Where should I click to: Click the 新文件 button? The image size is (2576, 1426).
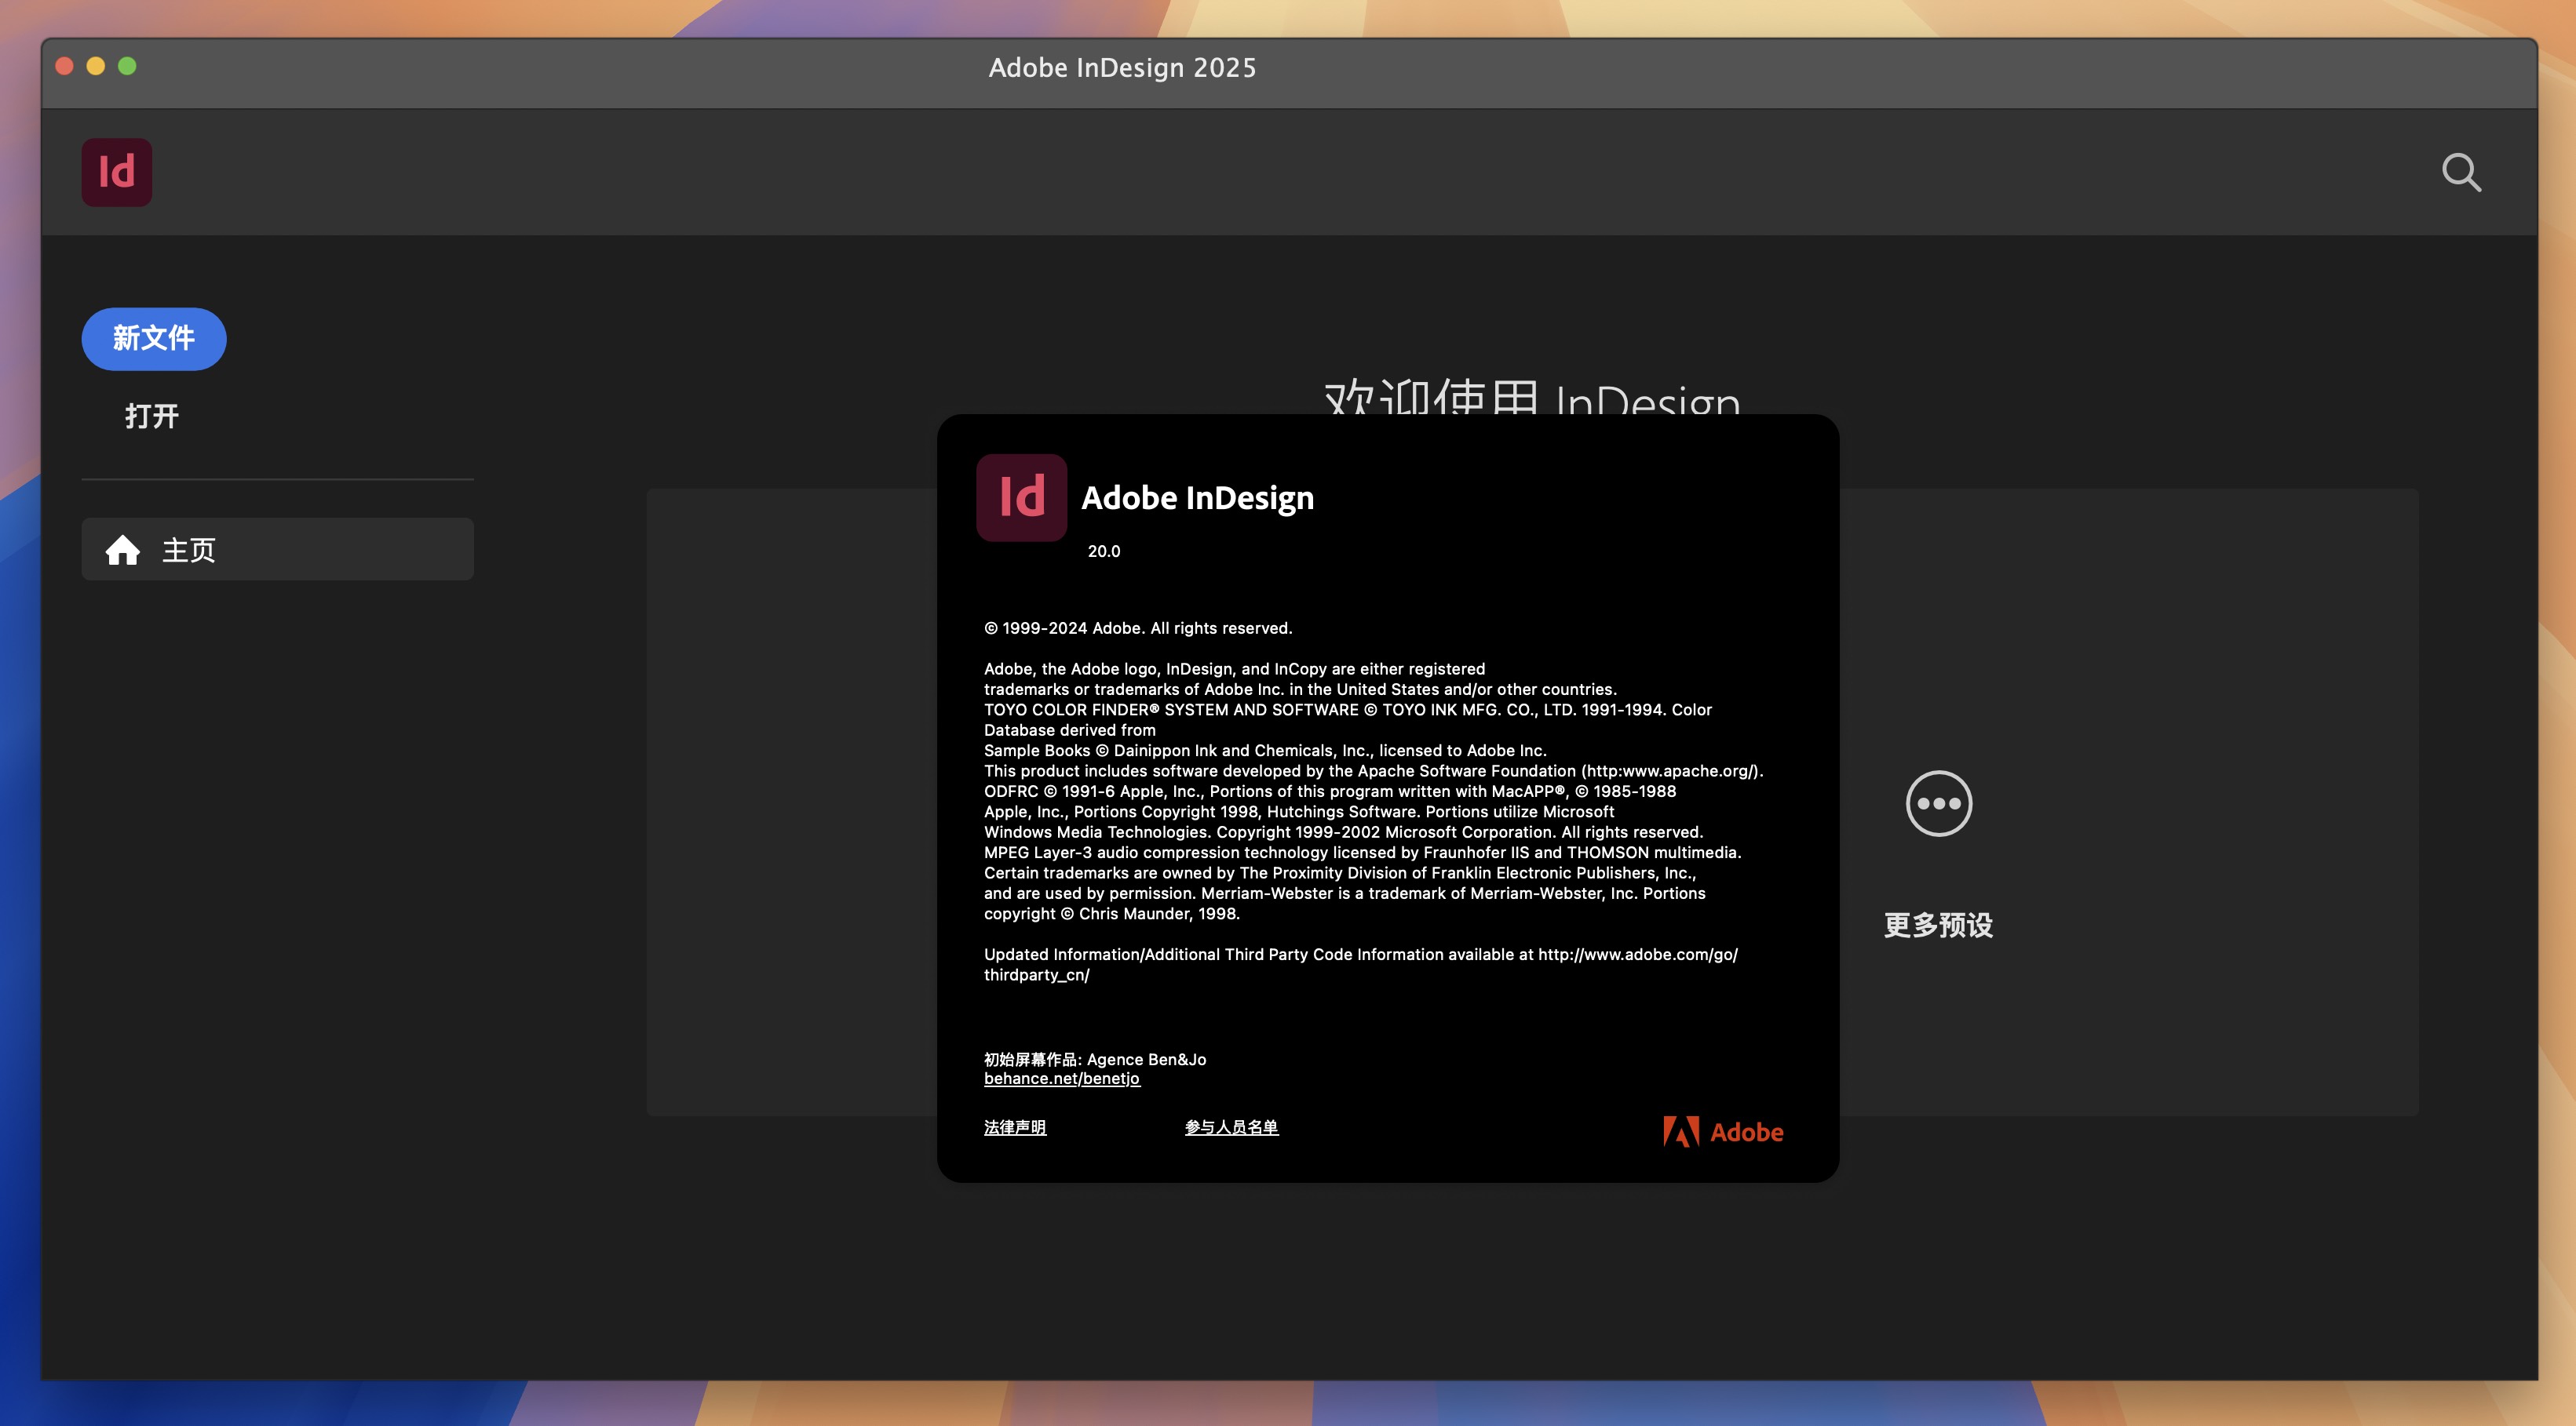coord(154,339)
